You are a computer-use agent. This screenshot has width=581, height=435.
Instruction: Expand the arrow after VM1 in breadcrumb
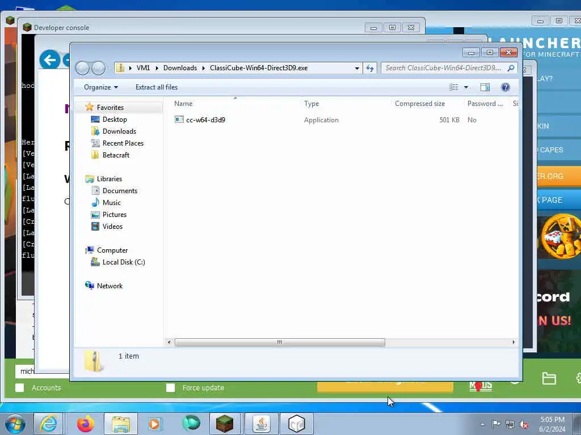click(157, 68)
